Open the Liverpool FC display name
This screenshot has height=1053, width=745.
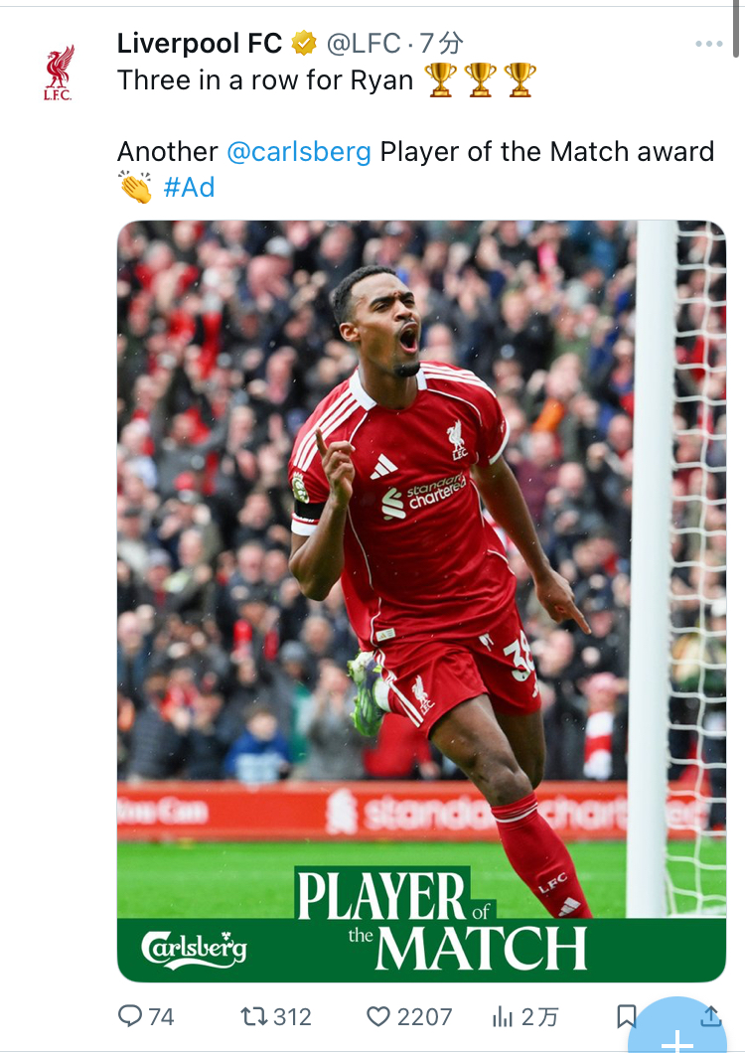pyautogui.click(x=200, y=44)
